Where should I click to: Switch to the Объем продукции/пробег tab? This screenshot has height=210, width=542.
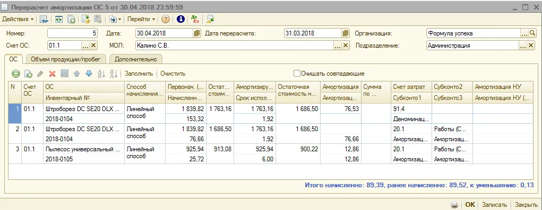(66, 59)
